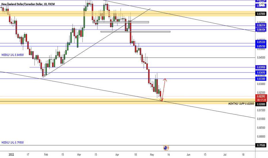Click the Feb label on the time axis

[46, 155]
